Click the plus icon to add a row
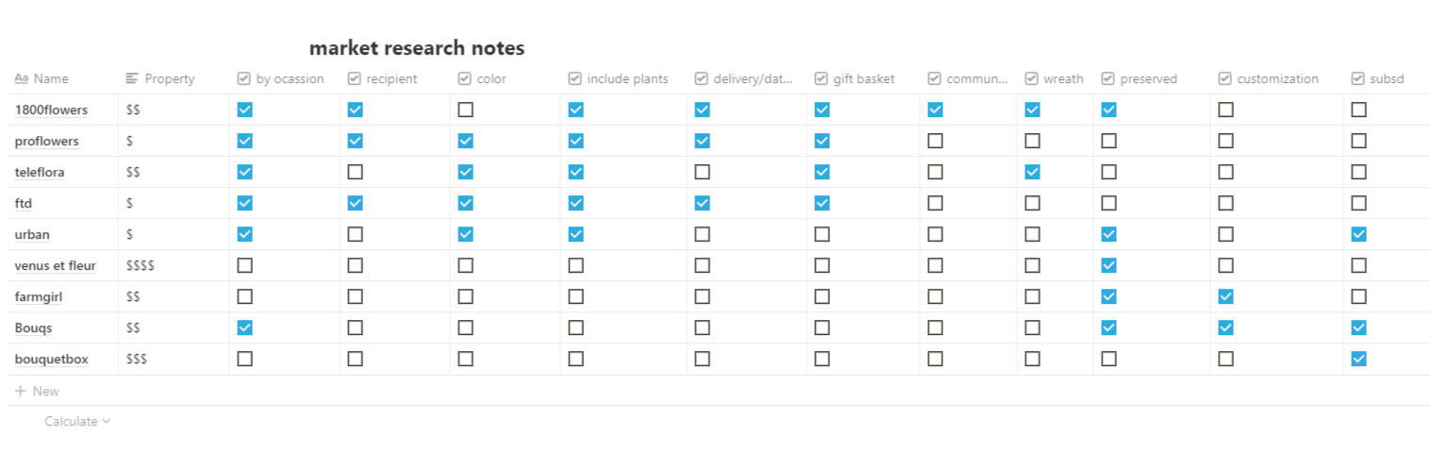Image resolution: width=1430 pixels, height=470 pixels. click(x=21, y=391)
